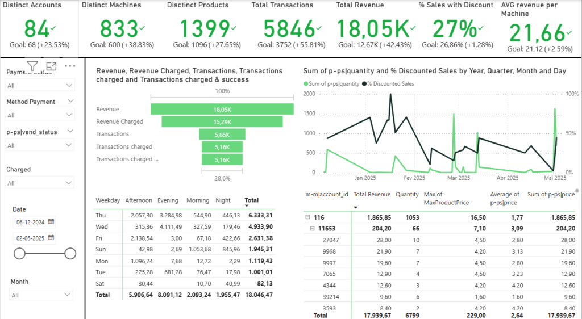Open the Charged slicer dropdown
Viewport: 582px width, 319px height.
69,183
